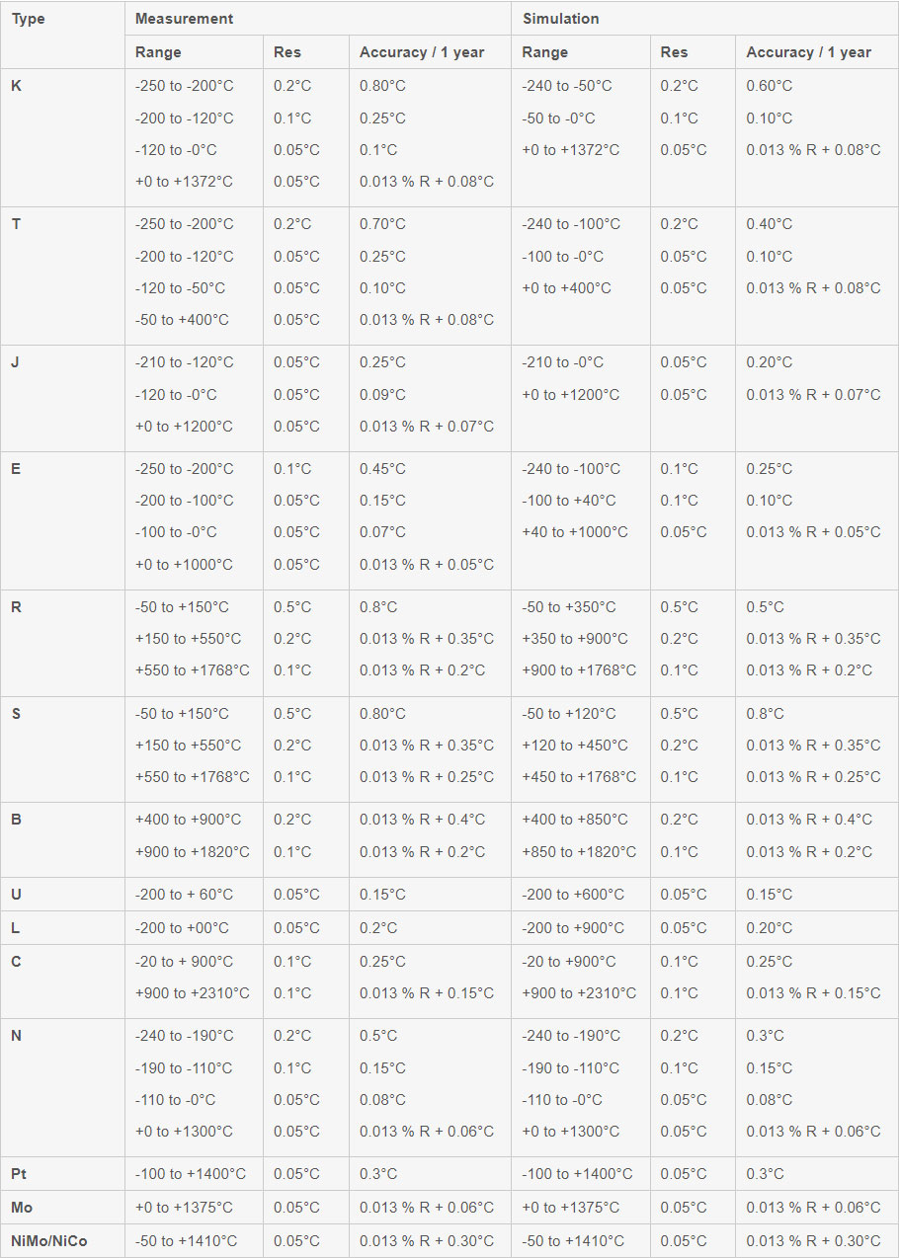Click measurement range -250 to -200°C for K
The width and height of the screenshot is (899, 1258).
click(185, 86)
